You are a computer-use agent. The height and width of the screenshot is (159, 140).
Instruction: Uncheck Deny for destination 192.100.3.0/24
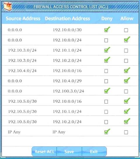tap(106, 91)
